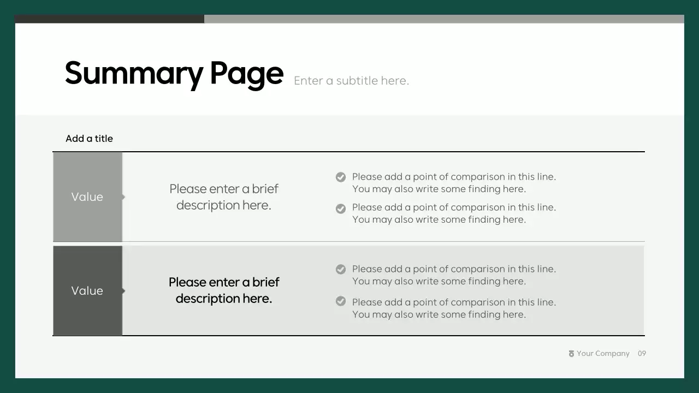Click the gray brief description text in the first row
Screen dimensions: 699x393
224,197
